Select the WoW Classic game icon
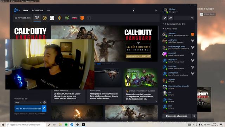The image size is (225, 127). pos(67,18)
